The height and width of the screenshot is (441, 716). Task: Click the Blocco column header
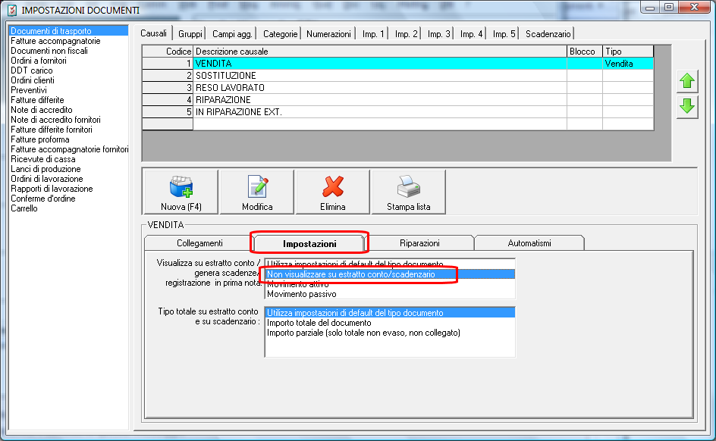(585, 52)
